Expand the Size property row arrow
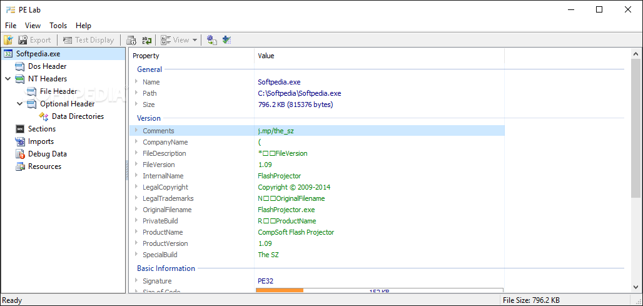This screenshot has width=643, height=306. pos(136,104)
